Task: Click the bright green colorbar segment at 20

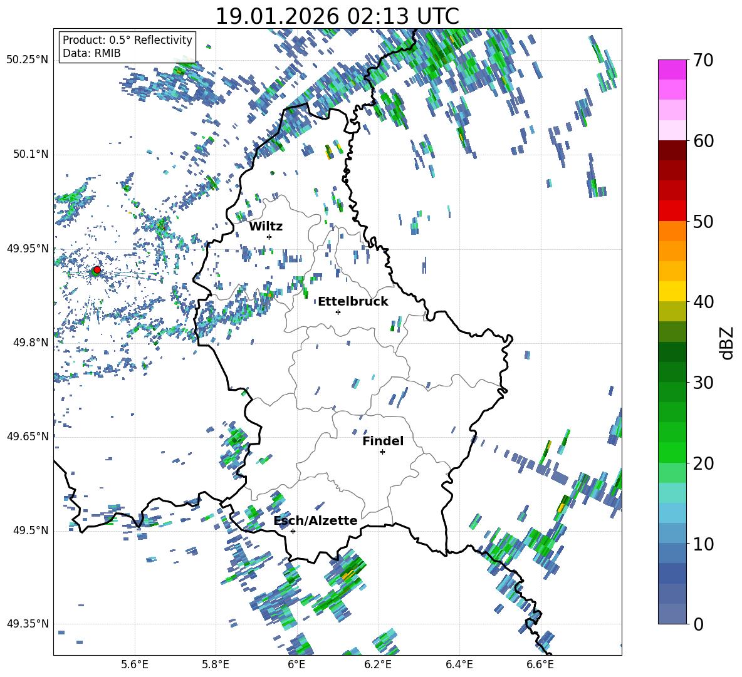Action: click(672, 453)
